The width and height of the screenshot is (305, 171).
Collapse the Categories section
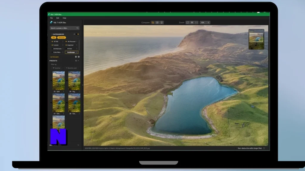coord(52,34)
